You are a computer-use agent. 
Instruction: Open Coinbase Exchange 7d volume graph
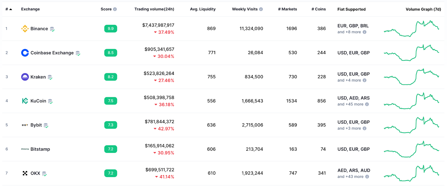click(x=411, y=53)
